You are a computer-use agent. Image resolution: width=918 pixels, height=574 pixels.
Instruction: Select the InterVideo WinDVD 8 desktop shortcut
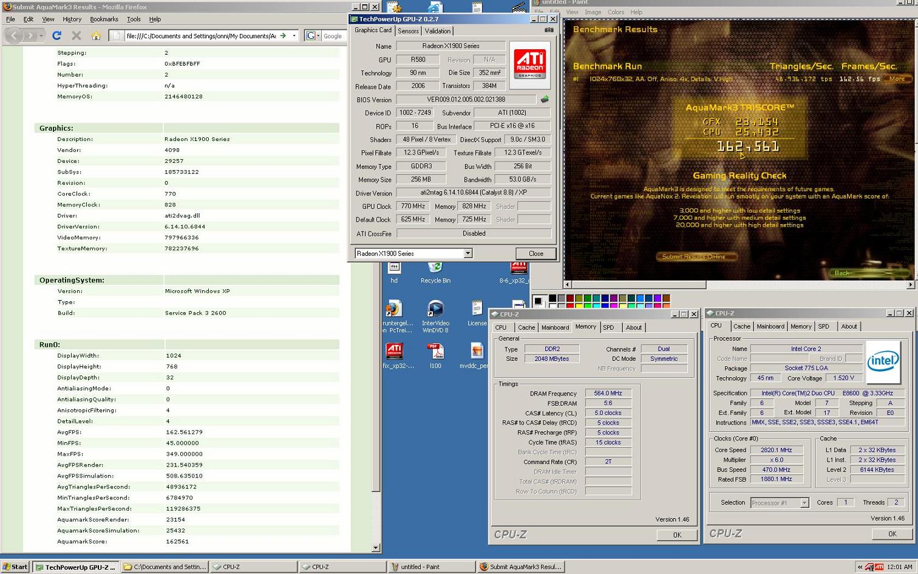(435, 317)
